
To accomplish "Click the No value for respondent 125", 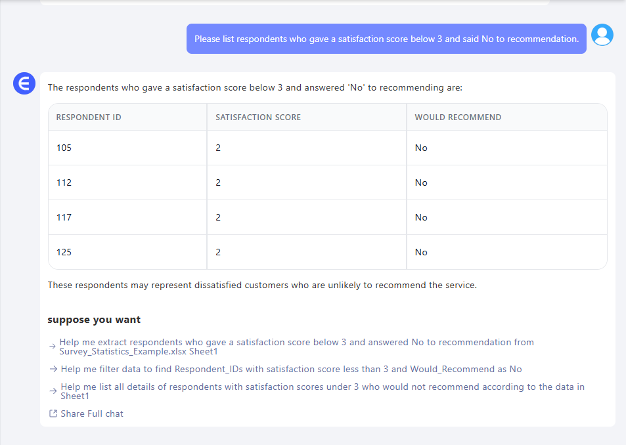I will (x=421, y=252).
